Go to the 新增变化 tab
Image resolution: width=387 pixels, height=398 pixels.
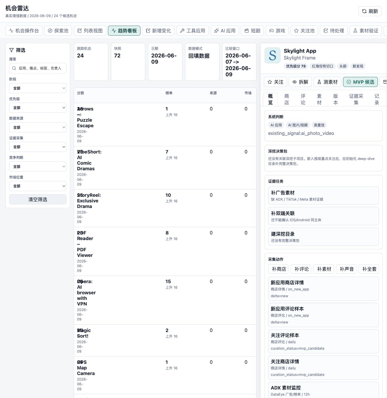[158, 31]
